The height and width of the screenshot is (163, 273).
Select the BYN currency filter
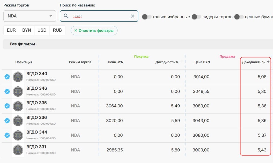27,30
